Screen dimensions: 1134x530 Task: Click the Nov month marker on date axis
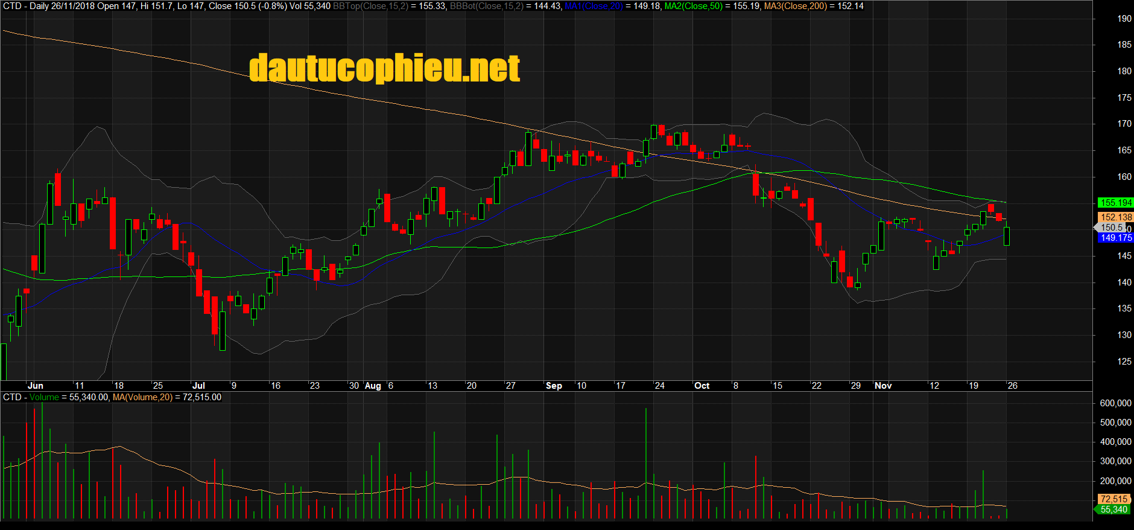coord(883,386)
